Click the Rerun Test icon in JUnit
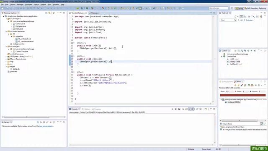 [249, 85]
